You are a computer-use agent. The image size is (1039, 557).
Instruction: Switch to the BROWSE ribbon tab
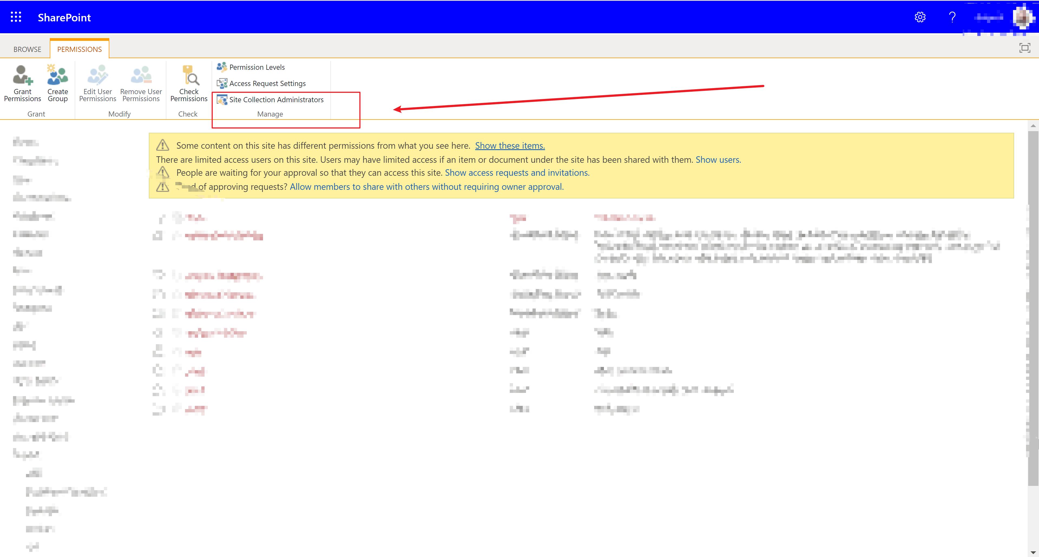[27, 49]
